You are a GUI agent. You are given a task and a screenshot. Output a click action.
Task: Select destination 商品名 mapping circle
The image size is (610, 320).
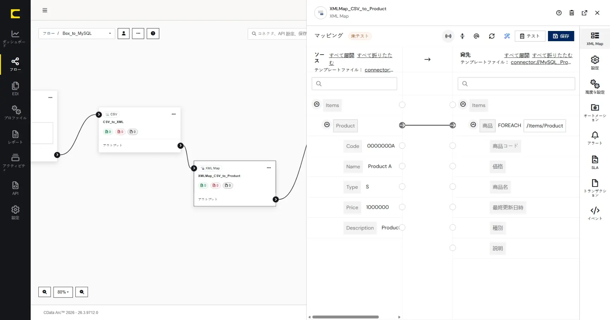click(x=453, y=187)
